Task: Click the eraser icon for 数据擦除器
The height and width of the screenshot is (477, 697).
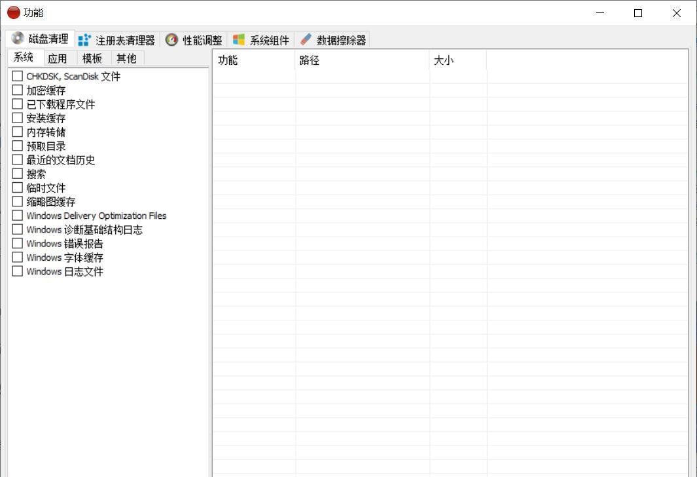Action: (306, 39)
